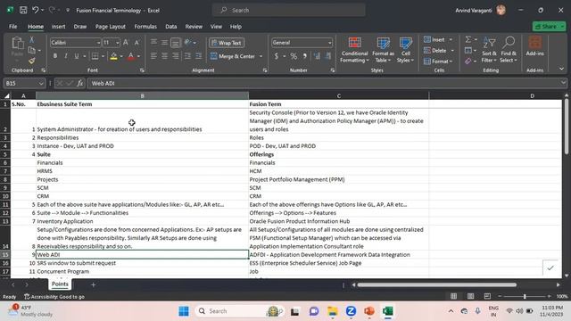Image resolution: width=571 pixels, height=321 pixels.
Task: Click Insert Function fx icon
Action: coord(79,83)
